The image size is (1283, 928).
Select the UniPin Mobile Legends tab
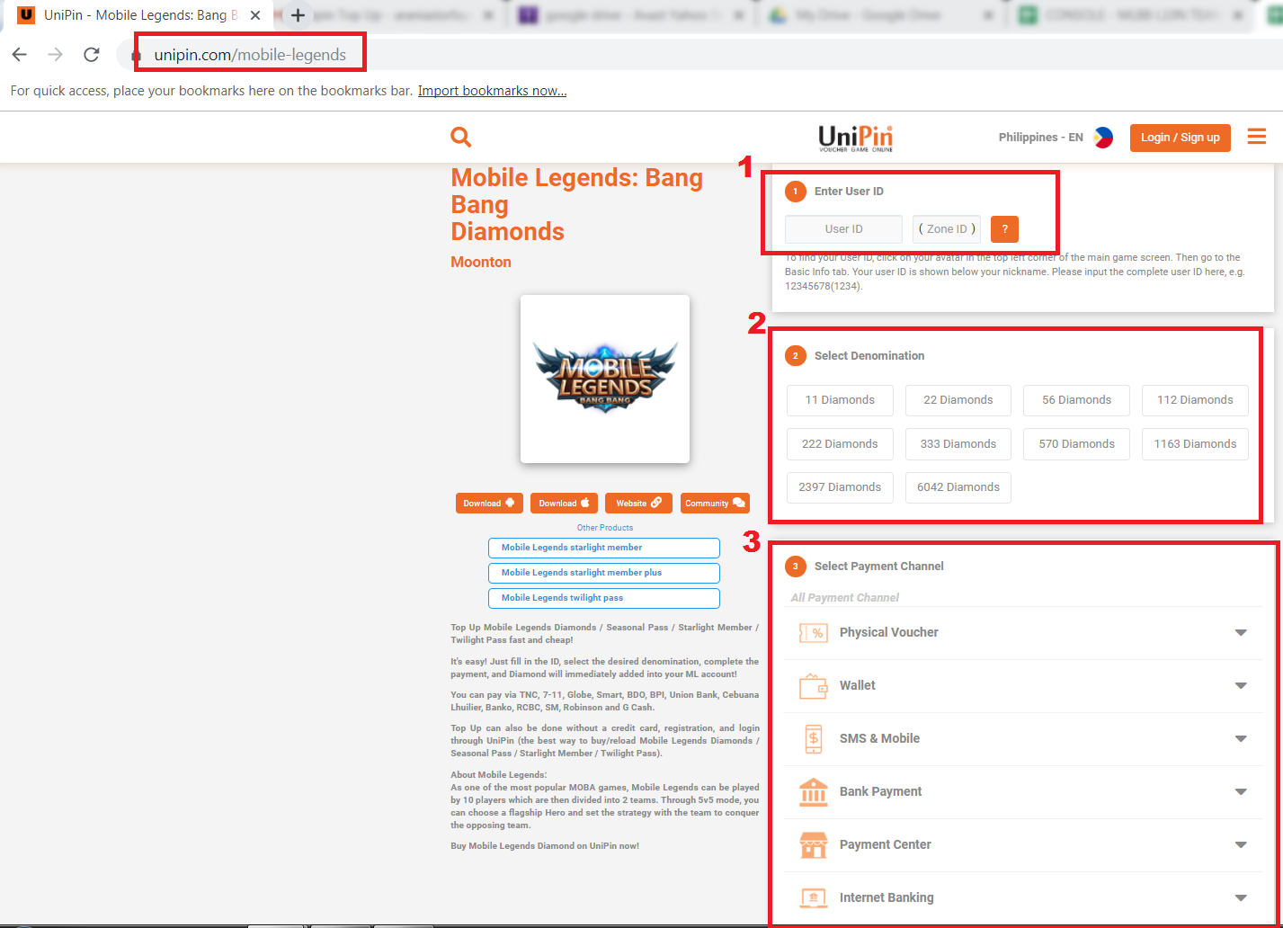tap(139, 15)
